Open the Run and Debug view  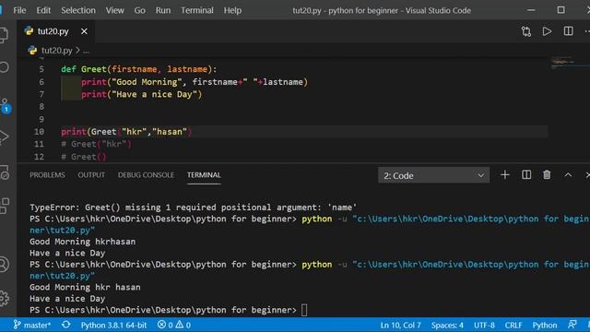tap(4, 137)
